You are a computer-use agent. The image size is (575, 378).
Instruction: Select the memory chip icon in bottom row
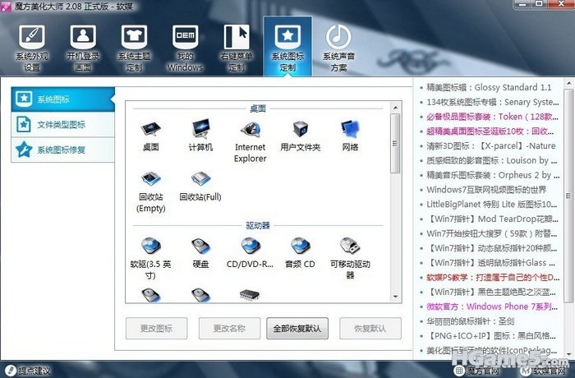tap(250, 295)
